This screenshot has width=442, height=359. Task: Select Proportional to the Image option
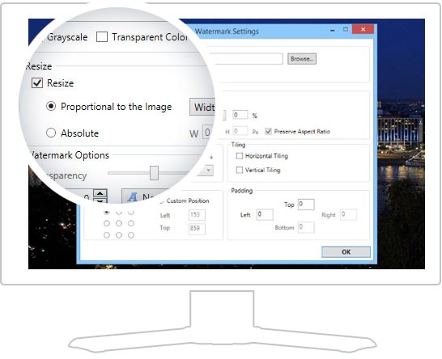51,107
